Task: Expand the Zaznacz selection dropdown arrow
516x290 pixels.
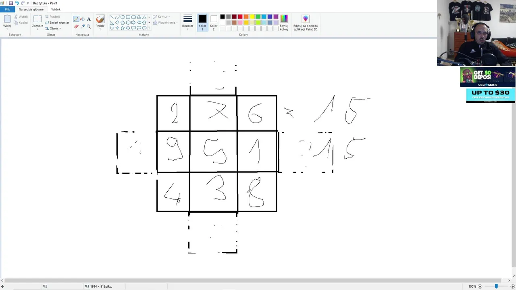Action: click(37, 29)
